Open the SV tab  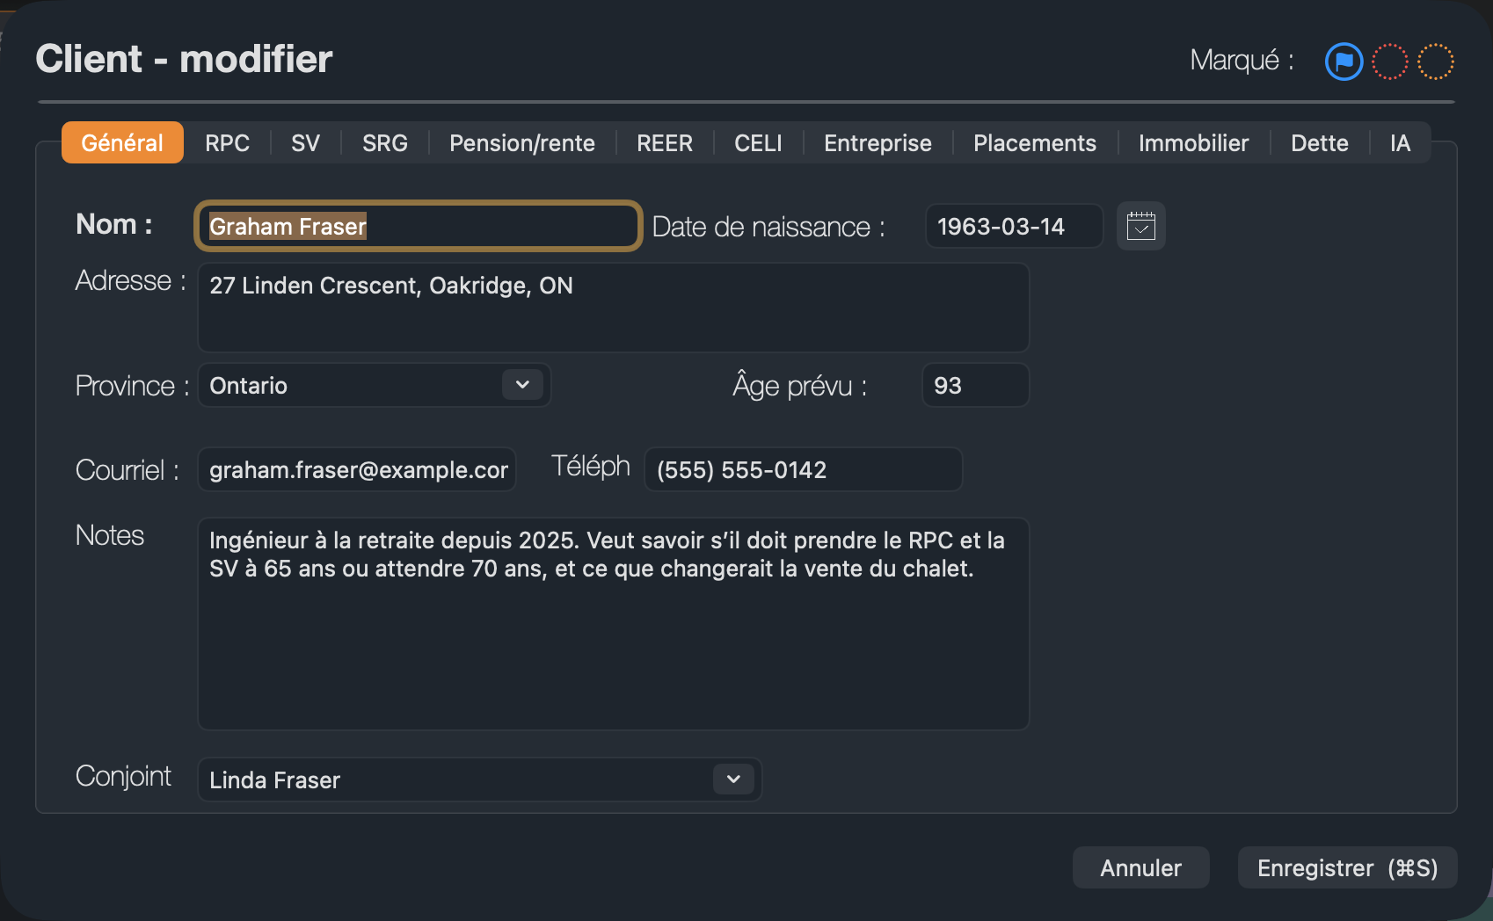coord(305,142)
